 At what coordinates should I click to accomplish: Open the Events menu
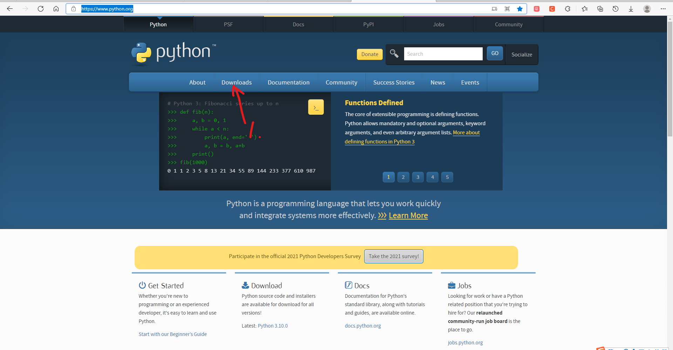(x=470, y=82)
